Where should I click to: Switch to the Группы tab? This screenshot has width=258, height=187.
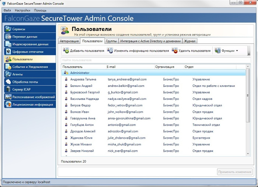click(x=111, y=41)
